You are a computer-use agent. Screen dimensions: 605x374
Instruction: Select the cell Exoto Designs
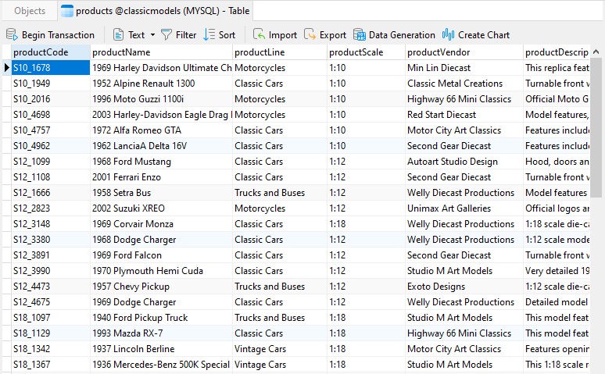click(464, 287)
